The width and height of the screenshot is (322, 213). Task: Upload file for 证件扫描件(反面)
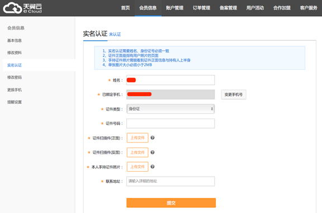[138, 153]
